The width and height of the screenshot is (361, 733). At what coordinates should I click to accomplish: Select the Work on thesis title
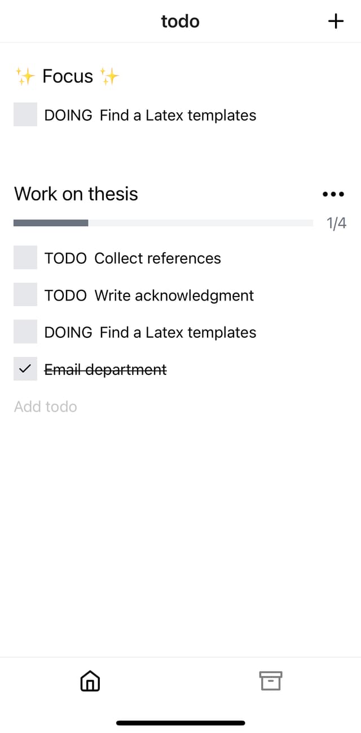[76, 194]
